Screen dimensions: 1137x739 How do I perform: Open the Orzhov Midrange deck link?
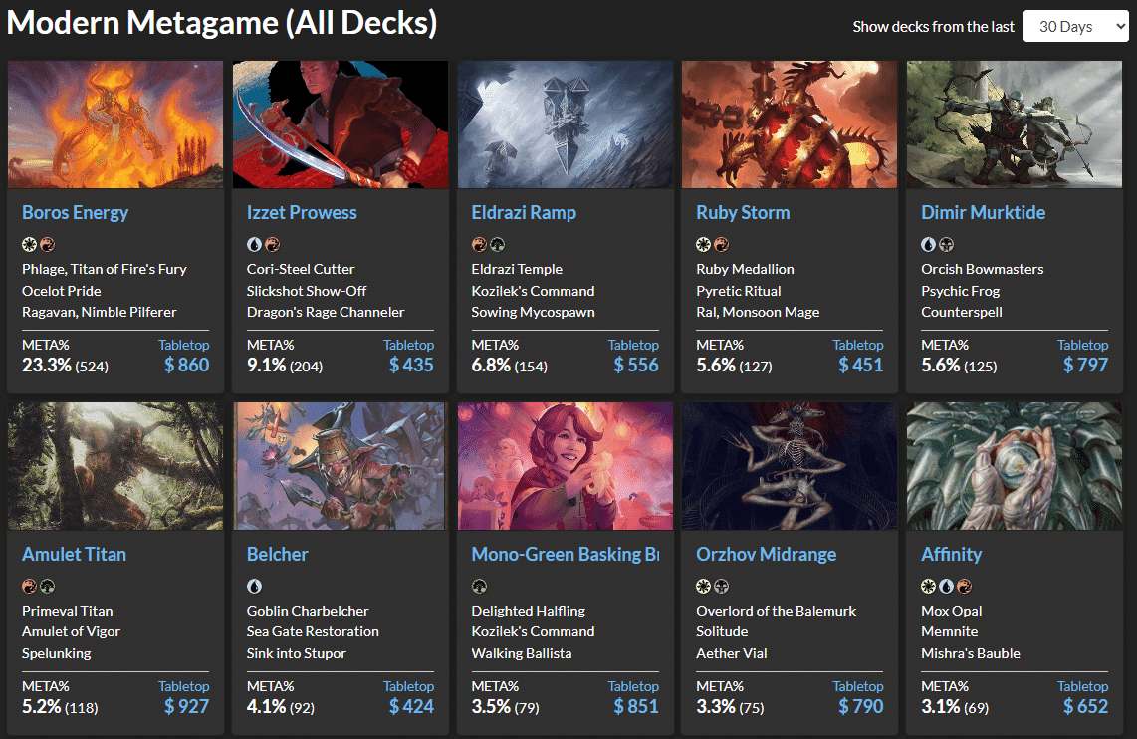tap(766, 554)
